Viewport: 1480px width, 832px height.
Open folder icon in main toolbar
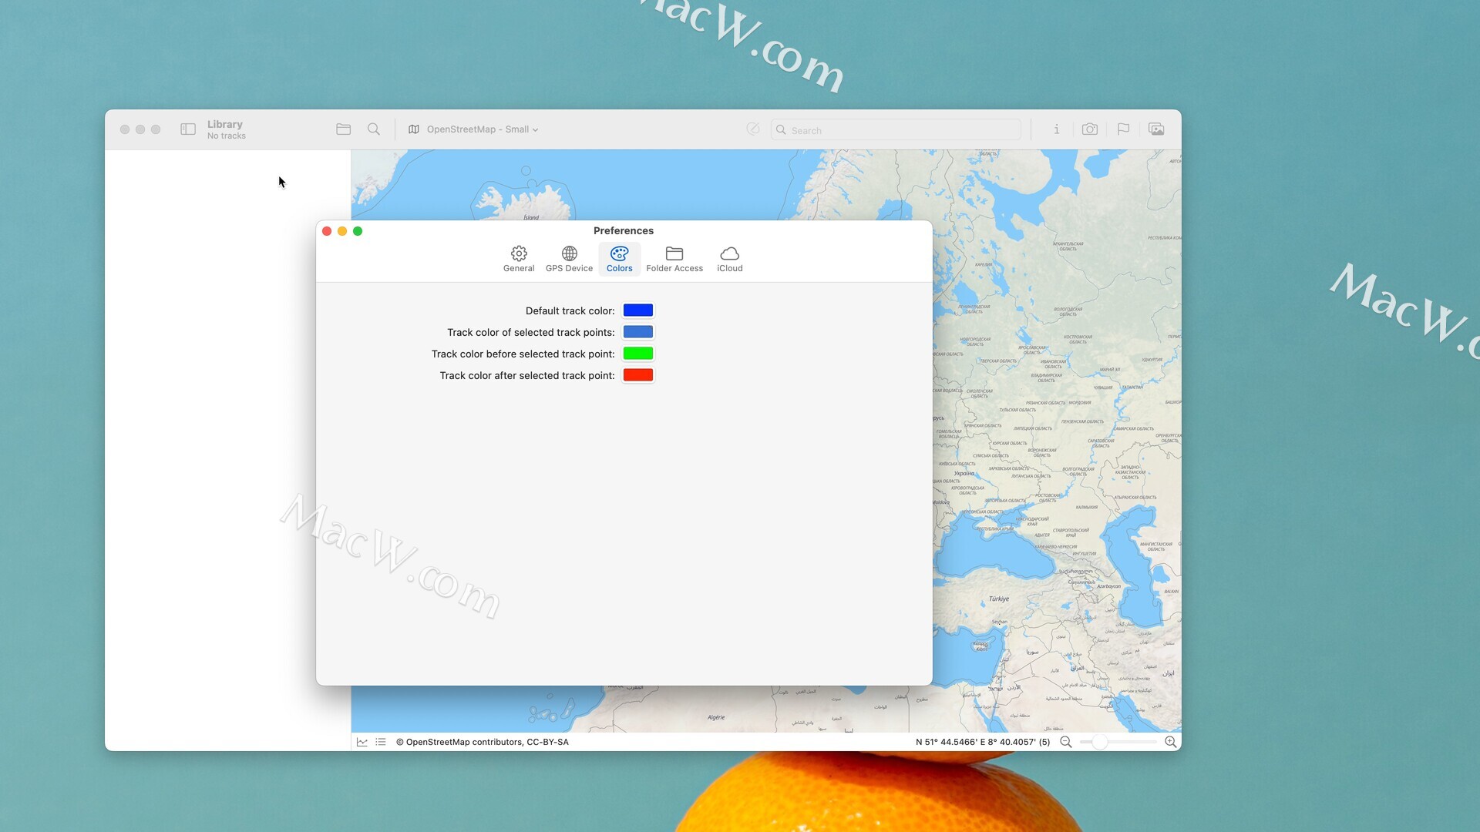point(344,129)
